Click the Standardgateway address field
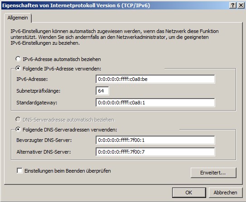The height and width of the screenshot is (202, 246). (155, 103)
